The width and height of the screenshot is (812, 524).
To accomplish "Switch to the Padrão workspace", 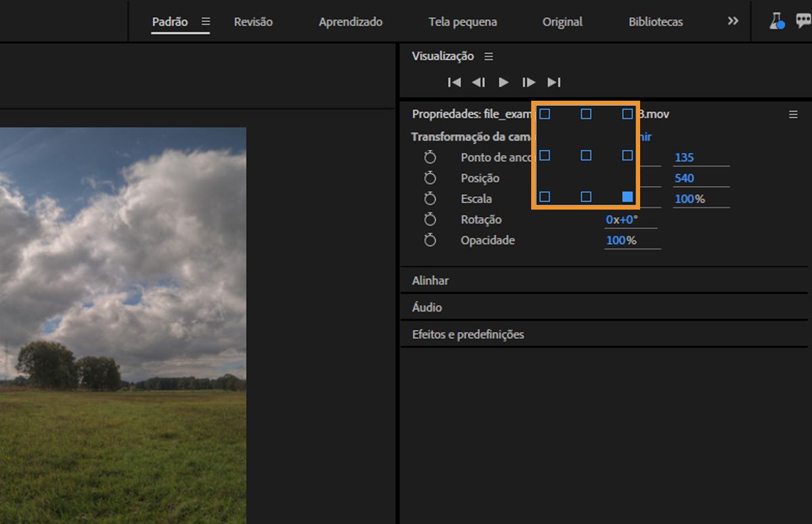I will coord(170,22).
